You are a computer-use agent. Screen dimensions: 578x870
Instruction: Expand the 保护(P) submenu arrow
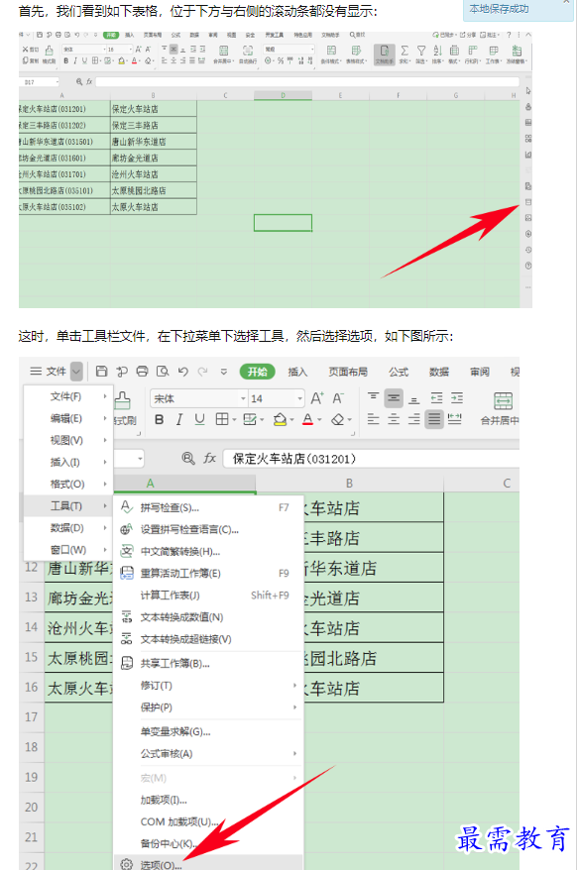(x=294, y=707)
